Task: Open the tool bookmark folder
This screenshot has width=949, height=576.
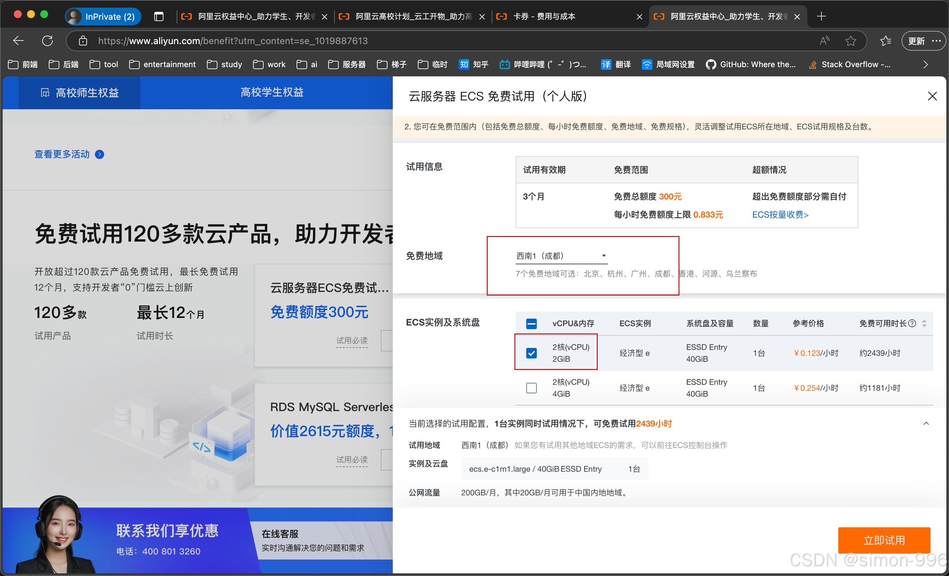Action: [x=103, y=65]
